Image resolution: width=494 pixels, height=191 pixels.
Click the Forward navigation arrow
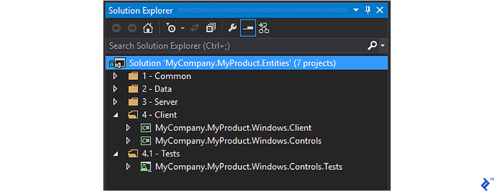(x=132, y=28)
